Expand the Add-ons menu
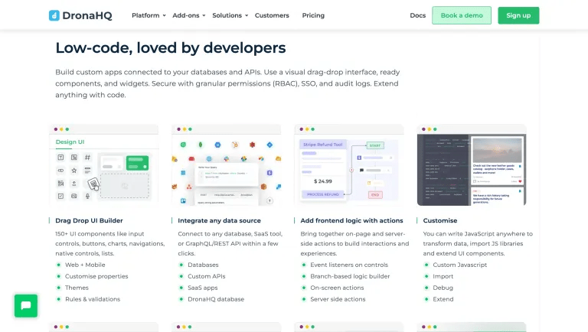588x332 pixels. pyautogui.click(x=189, y=15)
